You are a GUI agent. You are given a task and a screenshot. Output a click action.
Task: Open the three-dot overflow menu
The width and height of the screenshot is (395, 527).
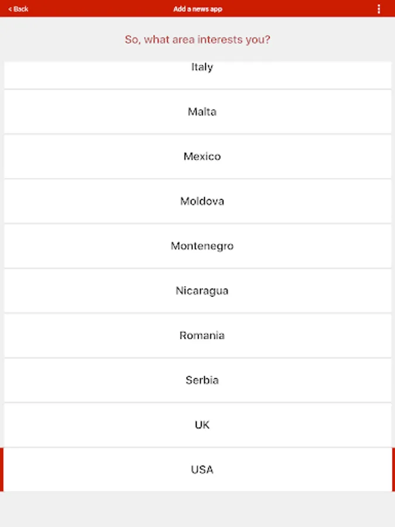coord(379,9)
